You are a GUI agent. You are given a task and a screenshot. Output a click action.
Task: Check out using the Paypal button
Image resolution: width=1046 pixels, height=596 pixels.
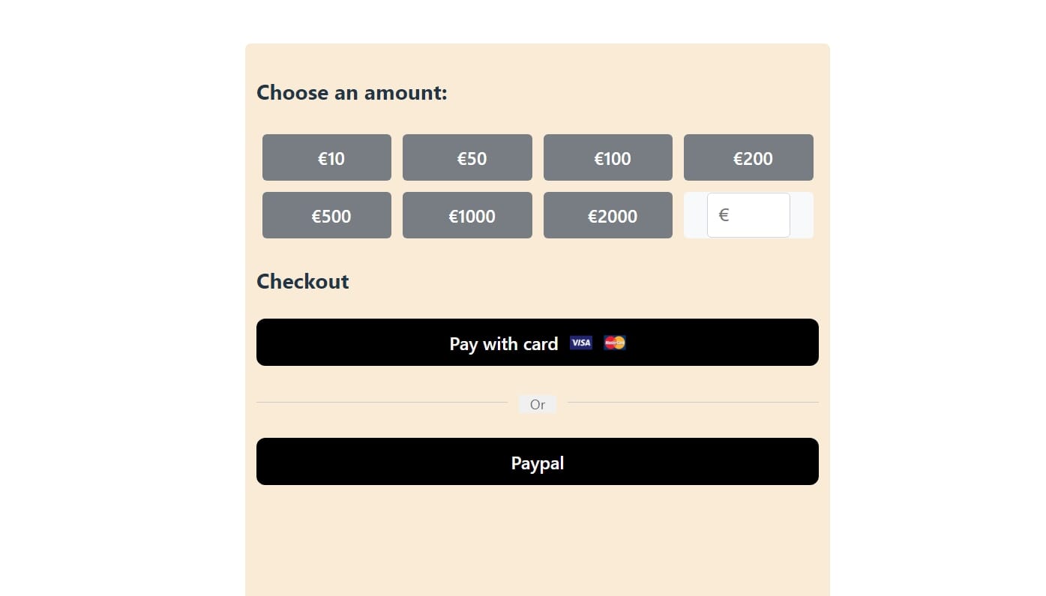(538, 462)
